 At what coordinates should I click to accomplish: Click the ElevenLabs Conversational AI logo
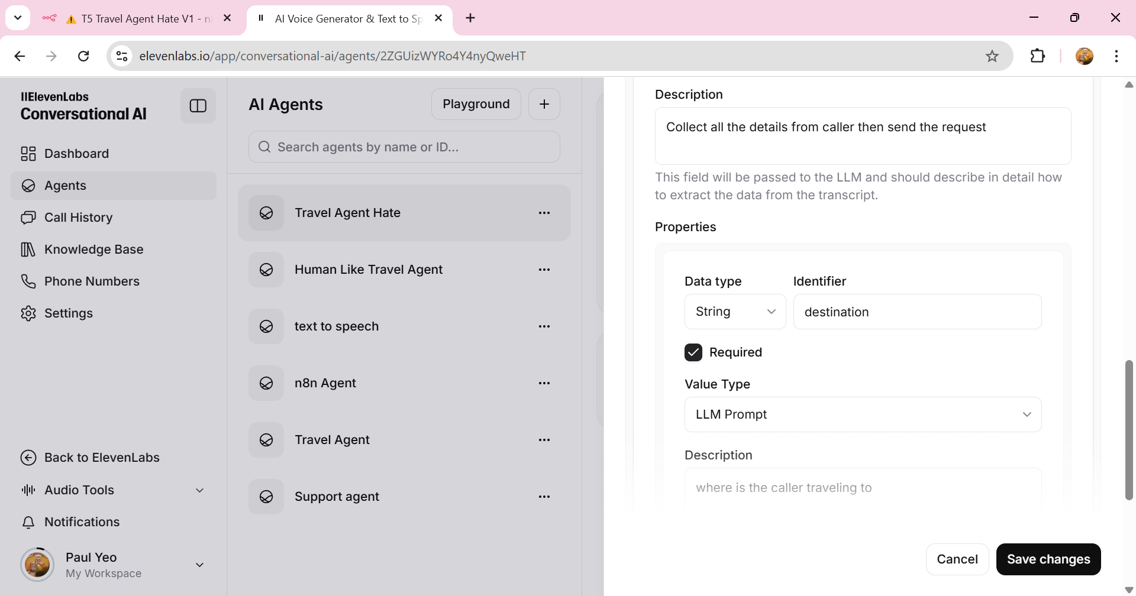coord(83,106)
